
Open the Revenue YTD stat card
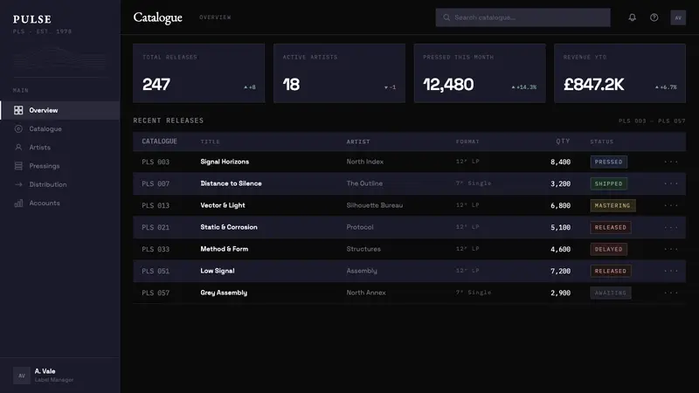[x=619, y=73]
